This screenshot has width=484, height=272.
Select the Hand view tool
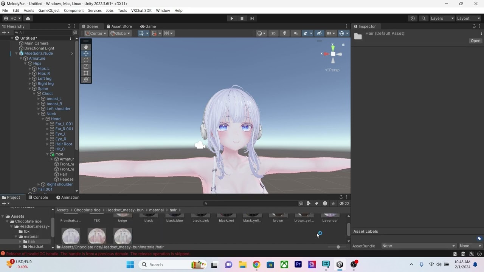[x=86, y=46]
